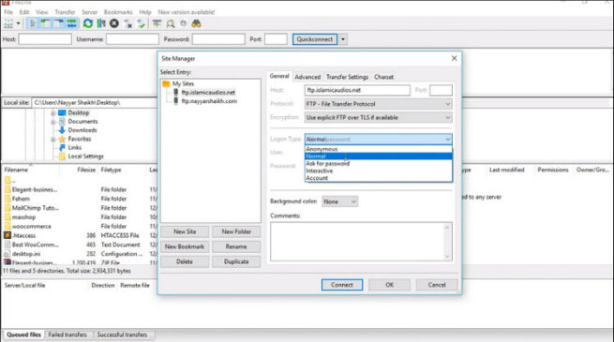Click the Quickconnect Username field

click(x=132, y=39)
